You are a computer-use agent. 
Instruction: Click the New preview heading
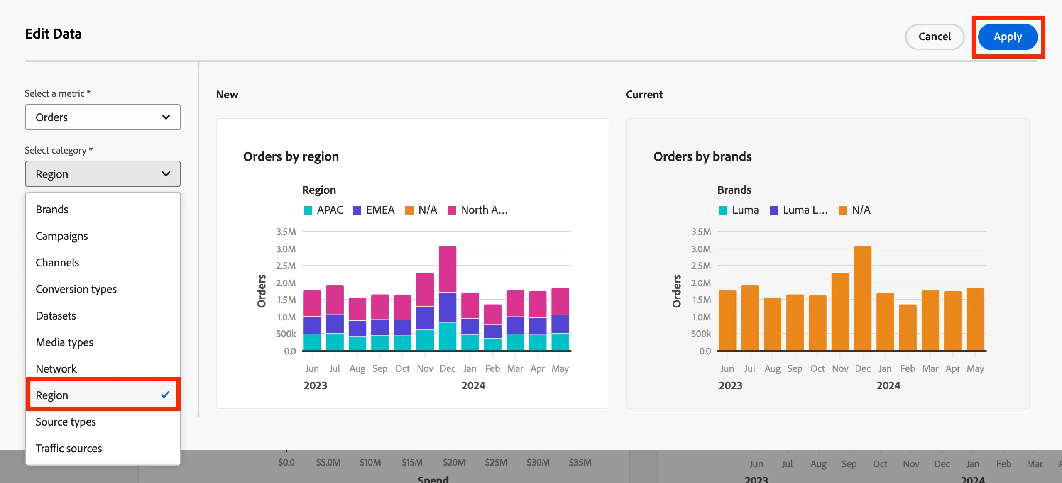227,95
